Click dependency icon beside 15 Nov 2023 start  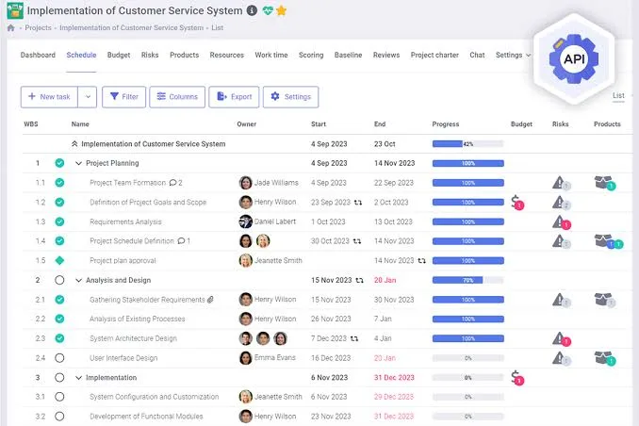[x=359, y=280]
